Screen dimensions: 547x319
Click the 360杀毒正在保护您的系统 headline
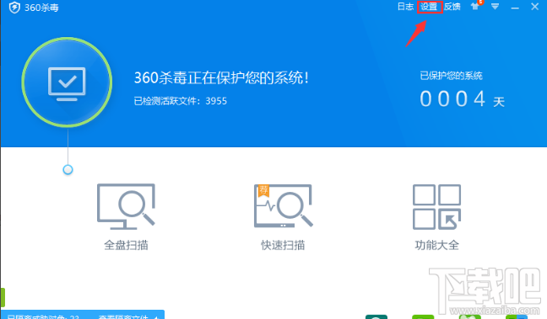pos(221,78)
